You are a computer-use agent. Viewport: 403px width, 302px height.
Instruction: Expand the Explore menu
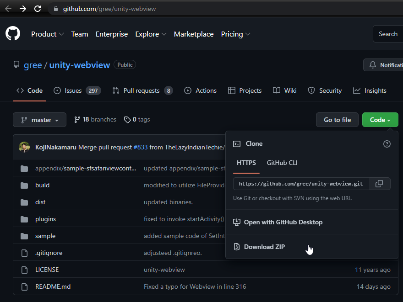151,34
